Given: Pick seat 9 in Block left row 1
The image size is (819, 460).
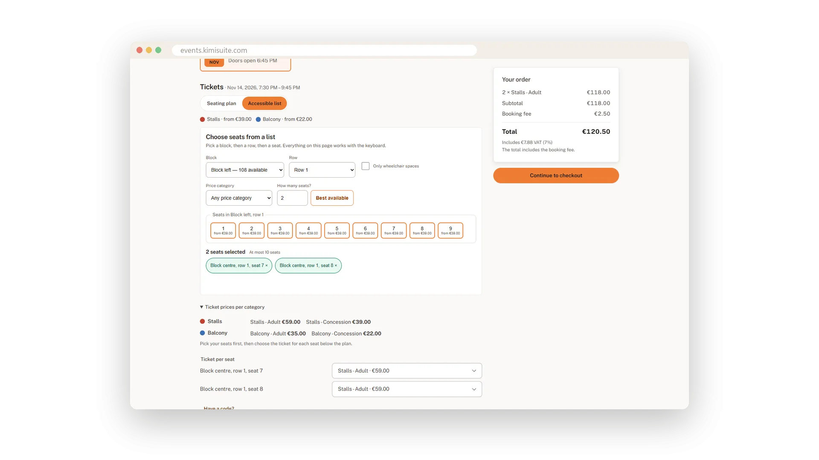Looking at the screenshot, I should point(450,230).
